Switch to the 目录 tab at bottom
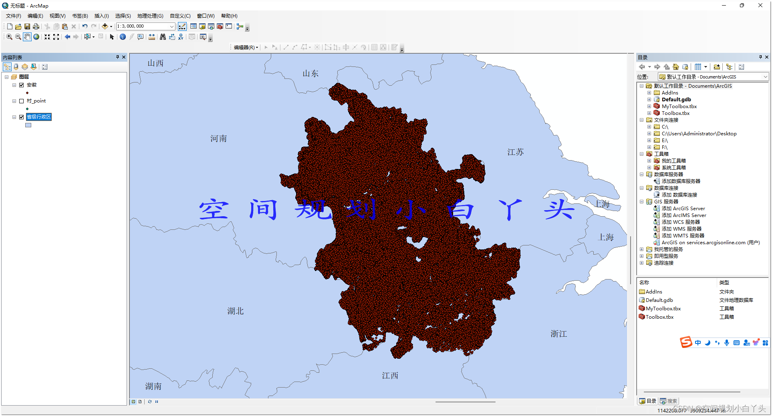The image size is (772, 416). click(x=648, y=401)
